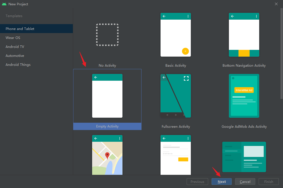The height and width of the screenshot is (188, 283).
Task: Open the Automotive templates category
Action: coord(36,55)
